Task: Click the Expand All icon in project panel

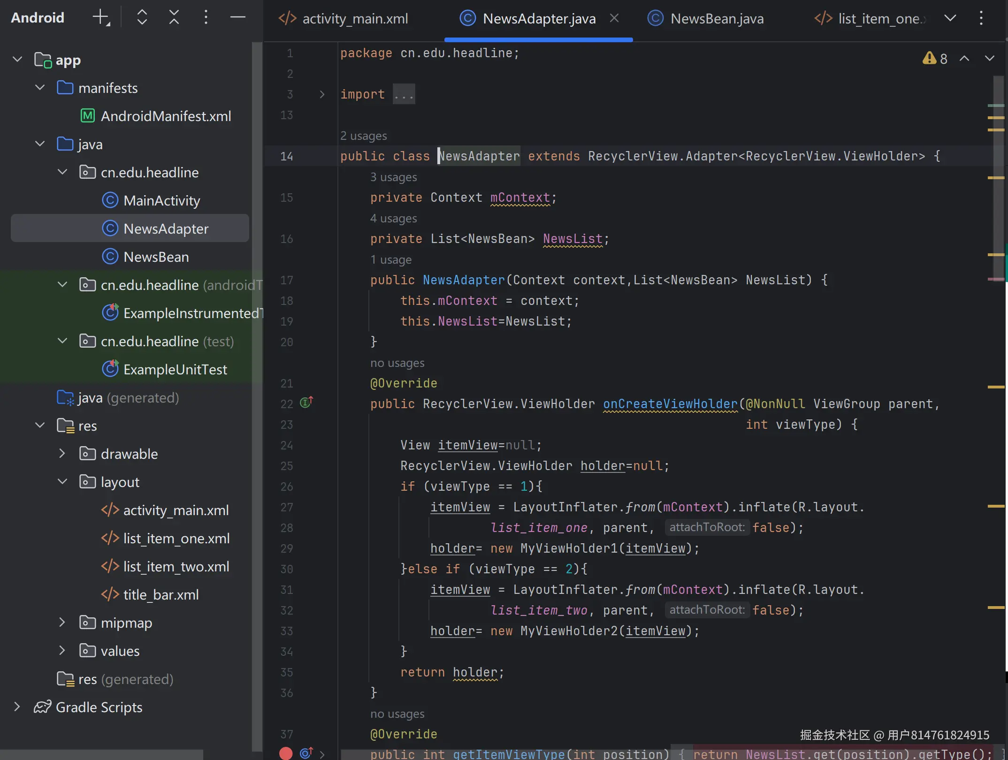Action: pyautogui.click(x=142, y=18)
